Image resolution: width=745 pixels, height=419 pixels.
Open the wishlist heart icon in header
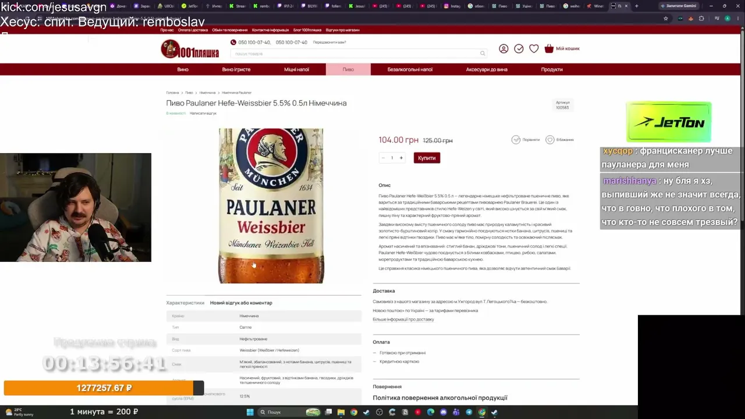click(x=534, y=49)
